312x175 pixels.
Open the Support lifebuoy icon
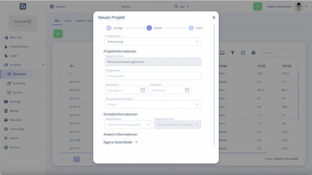[x=52, y=6]
